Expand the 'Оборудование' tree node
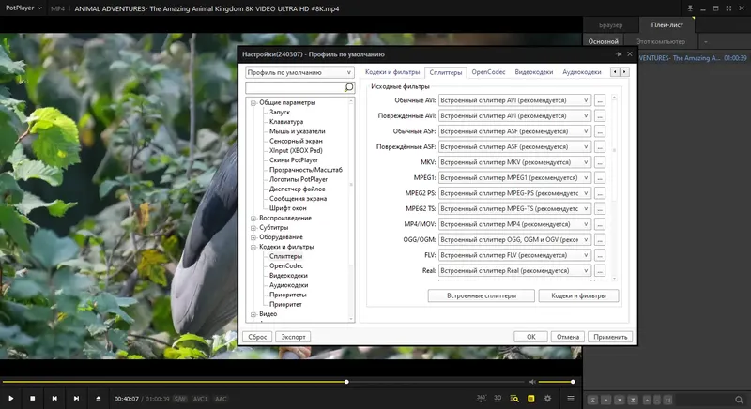The width and height of the screenshot is (751, 409). (x=253, y=237)
